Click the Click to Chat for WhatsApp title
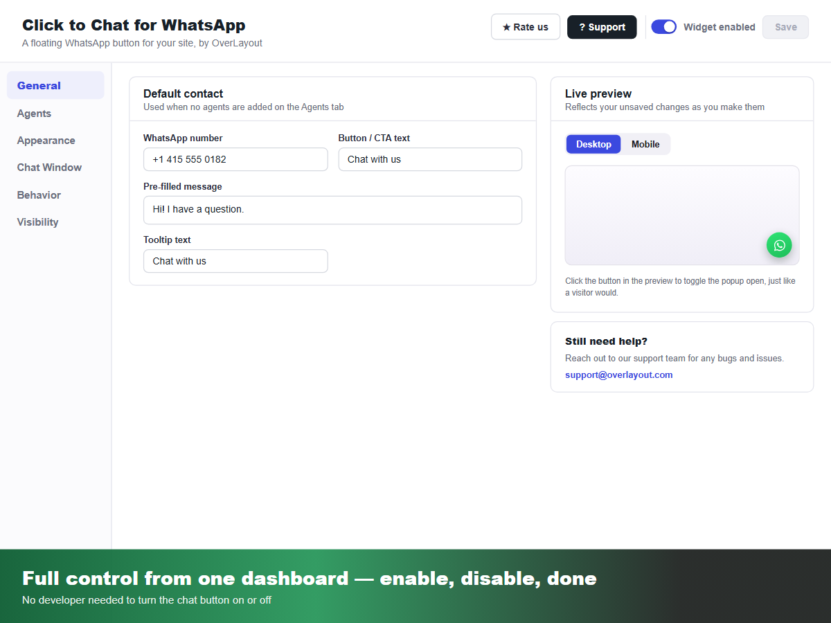Screen dimensions: 831x623 tap(134, 25)
